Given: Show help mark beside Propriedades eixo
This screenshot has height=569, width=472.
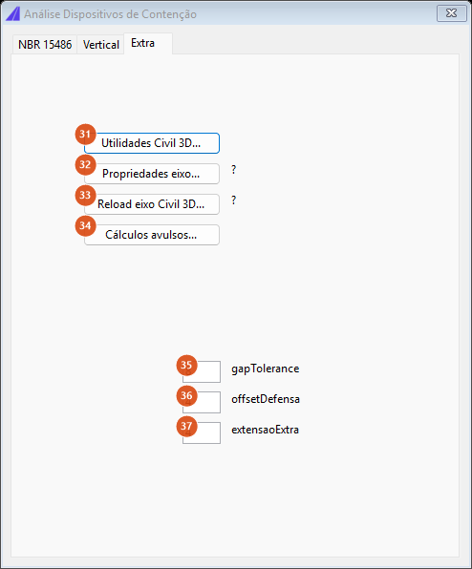Looking at the screenshot, I should click(x=233, y=170).
